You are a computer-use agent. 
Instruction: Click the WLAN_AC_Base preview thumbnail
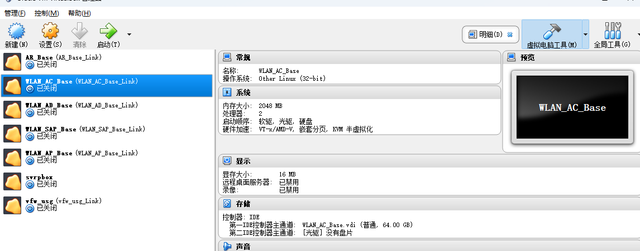[x=572, y=107]
